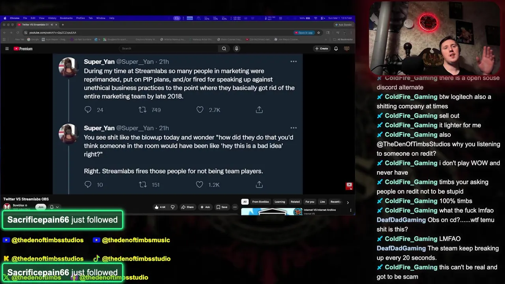Click the Super_Yan name on the first tweet
This screenshot has height=284, width=505.
click(x=99, y=62)
